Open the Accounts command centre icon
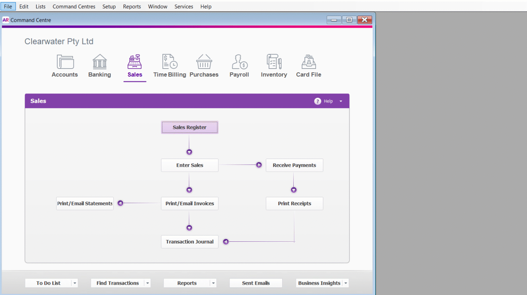Viewport: 527px width, 295px height. (65, 62)
